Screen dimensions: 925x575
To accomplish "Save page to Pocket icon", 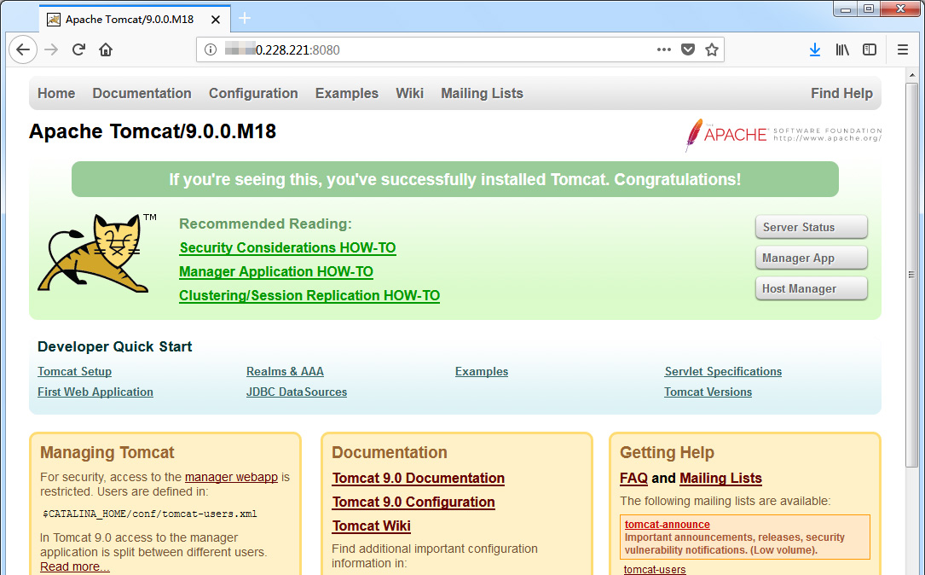I will [688, 49].
